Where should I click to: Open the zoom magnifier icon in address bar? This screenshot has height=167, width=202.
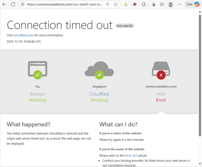pos(108,4)
